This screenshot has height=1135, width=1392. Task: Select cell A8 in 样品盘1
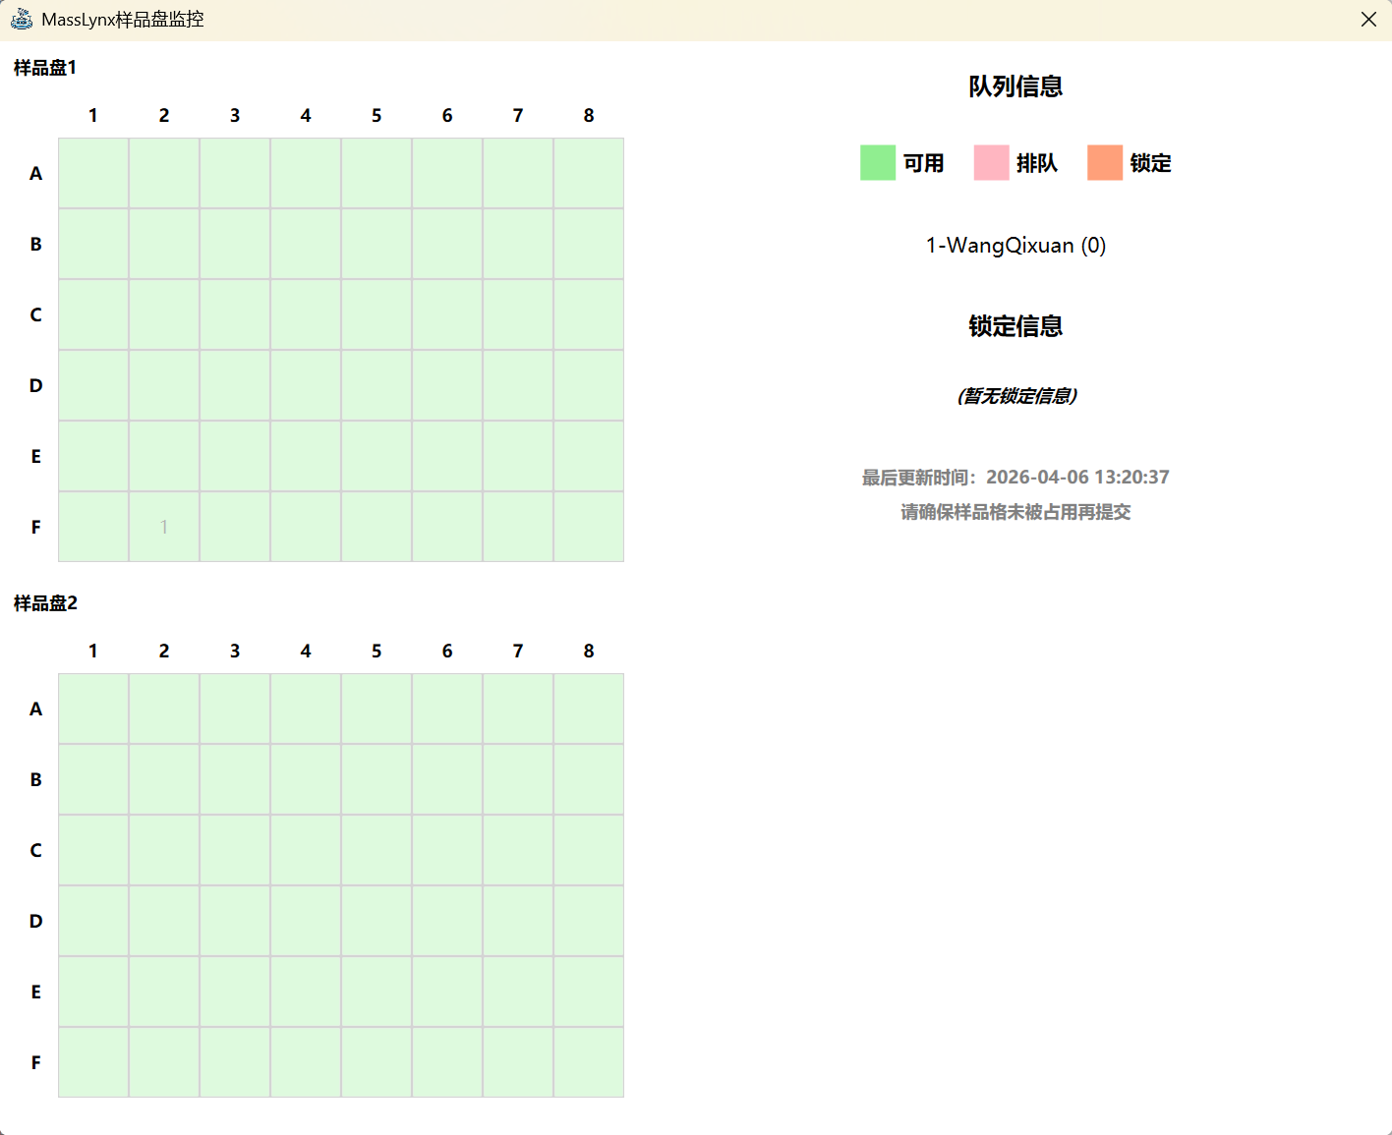(x=589, y=173)
